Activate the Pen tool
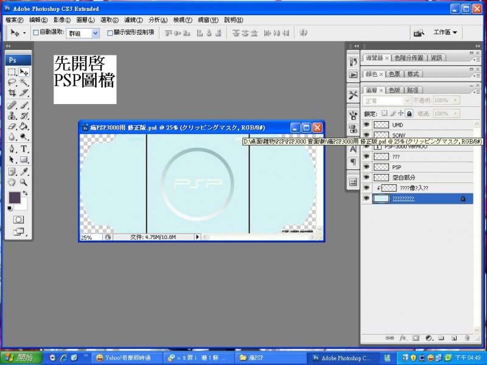Image resolution: width=487 pixels, height=365 pixels. (x=12, y=149)
